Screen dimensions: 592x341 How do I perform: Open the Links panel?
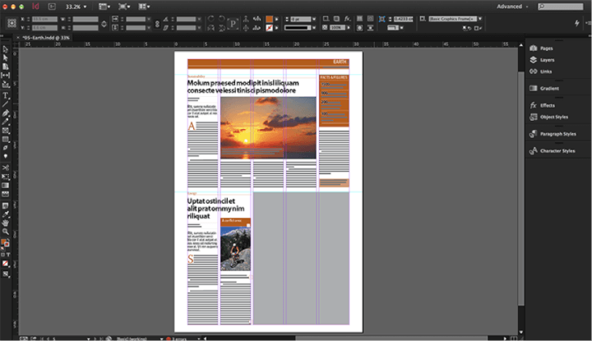547,71
